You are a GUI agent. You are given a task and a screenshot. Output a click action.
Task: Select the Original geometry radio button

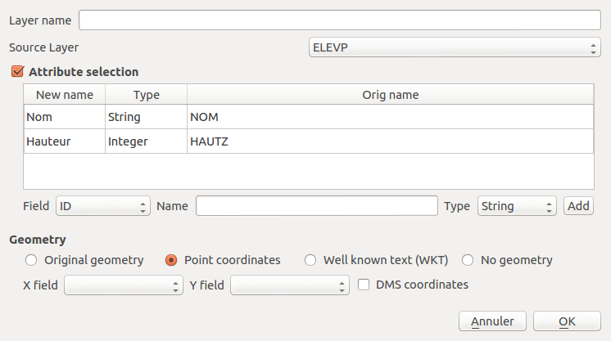coord(31,260)
